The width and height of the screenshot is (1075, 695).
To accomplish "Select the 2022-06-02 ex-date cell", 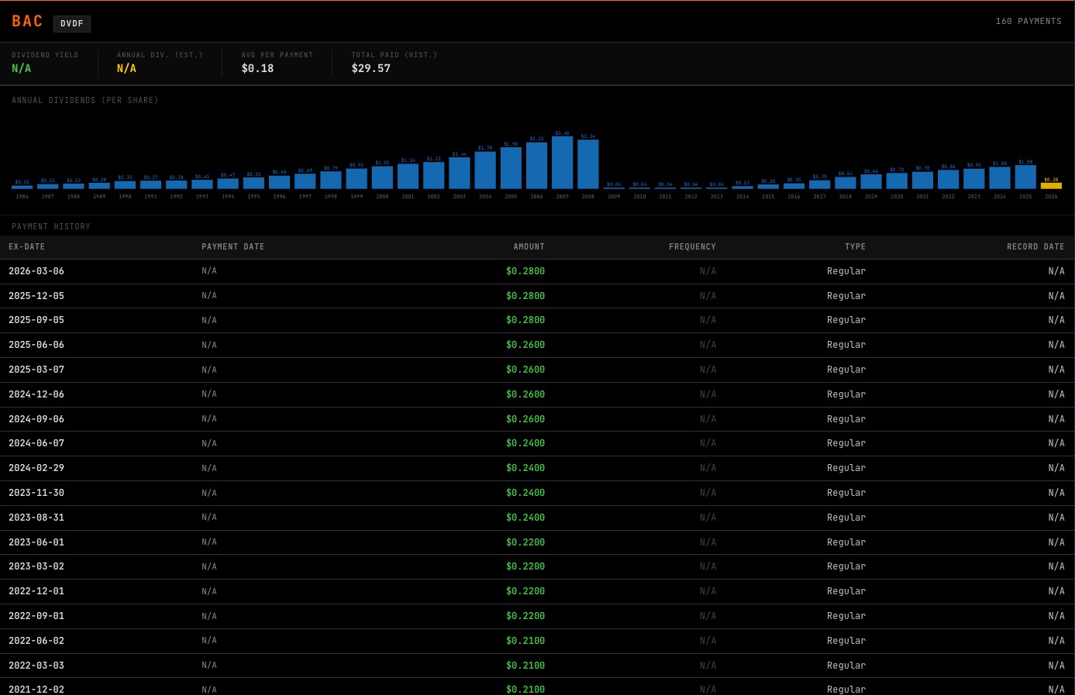I will pos(36,641).
